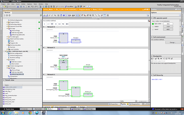Collapse the CPU operator panel section
Screen dimensions: 184x115
pyautogui.click(x=152, y=18)
